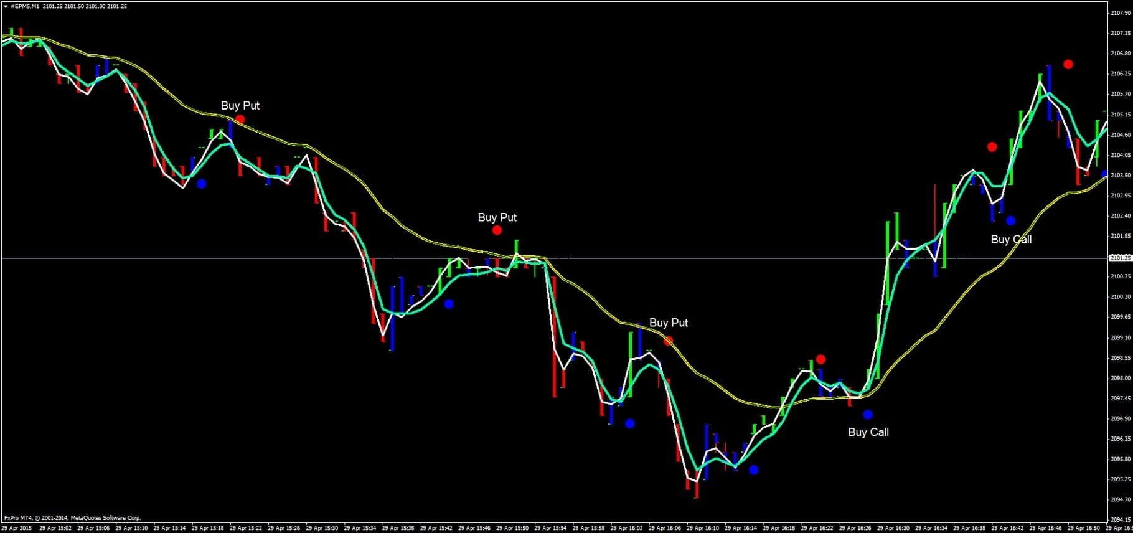Select the red dot under first Buy Put label

coord(240,119)
